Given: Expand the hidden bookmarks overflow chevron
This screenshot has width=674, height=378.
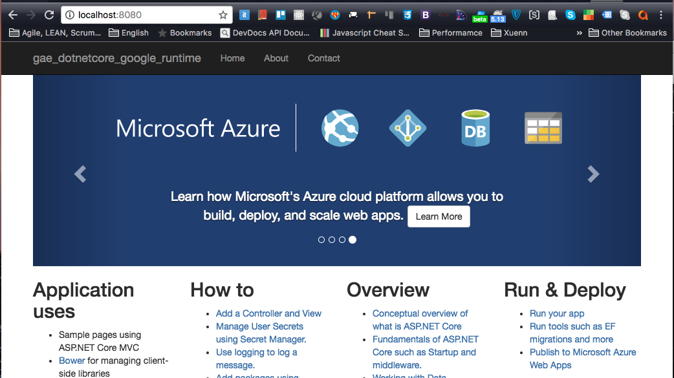Looking at the screenshot, I should point(579,32).
